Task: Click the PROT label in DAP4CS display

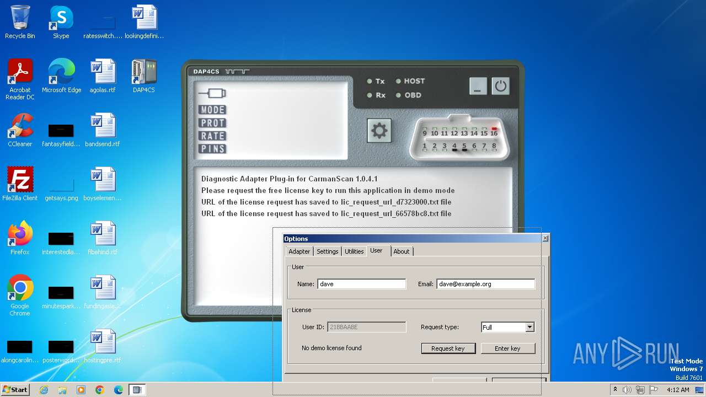Action: point(213,123)
